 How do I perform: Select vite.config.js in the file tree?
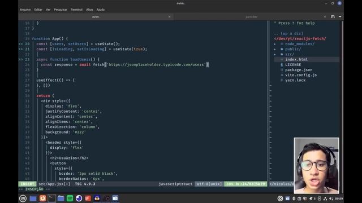click(301, 75)
